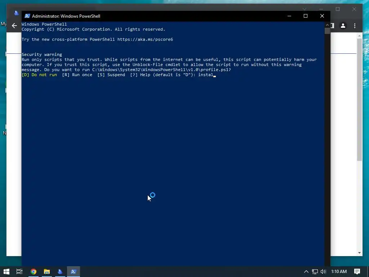Click the blue droplet app taskbar icon

pyautogui.click(x=60, y=272)
